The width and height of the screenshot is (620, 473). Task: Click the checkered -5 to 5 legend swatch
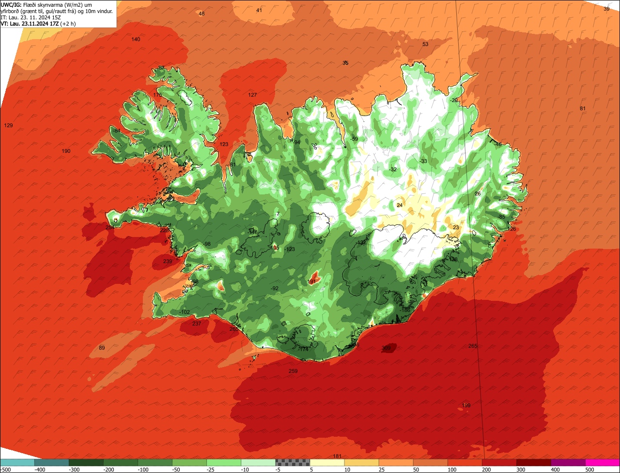click(x=293, y=462)
